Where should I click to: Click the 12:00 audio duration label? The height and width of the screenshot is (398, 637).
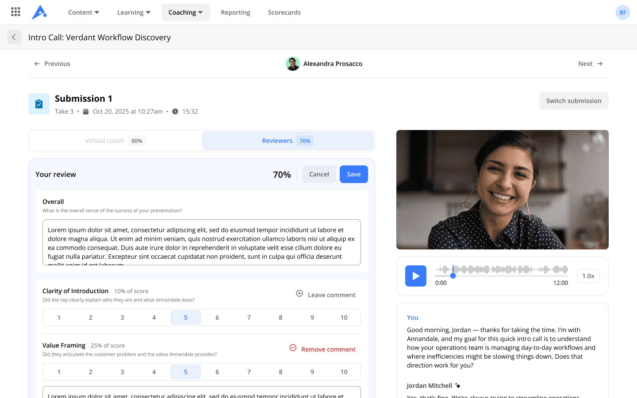[x=560, y=283]
